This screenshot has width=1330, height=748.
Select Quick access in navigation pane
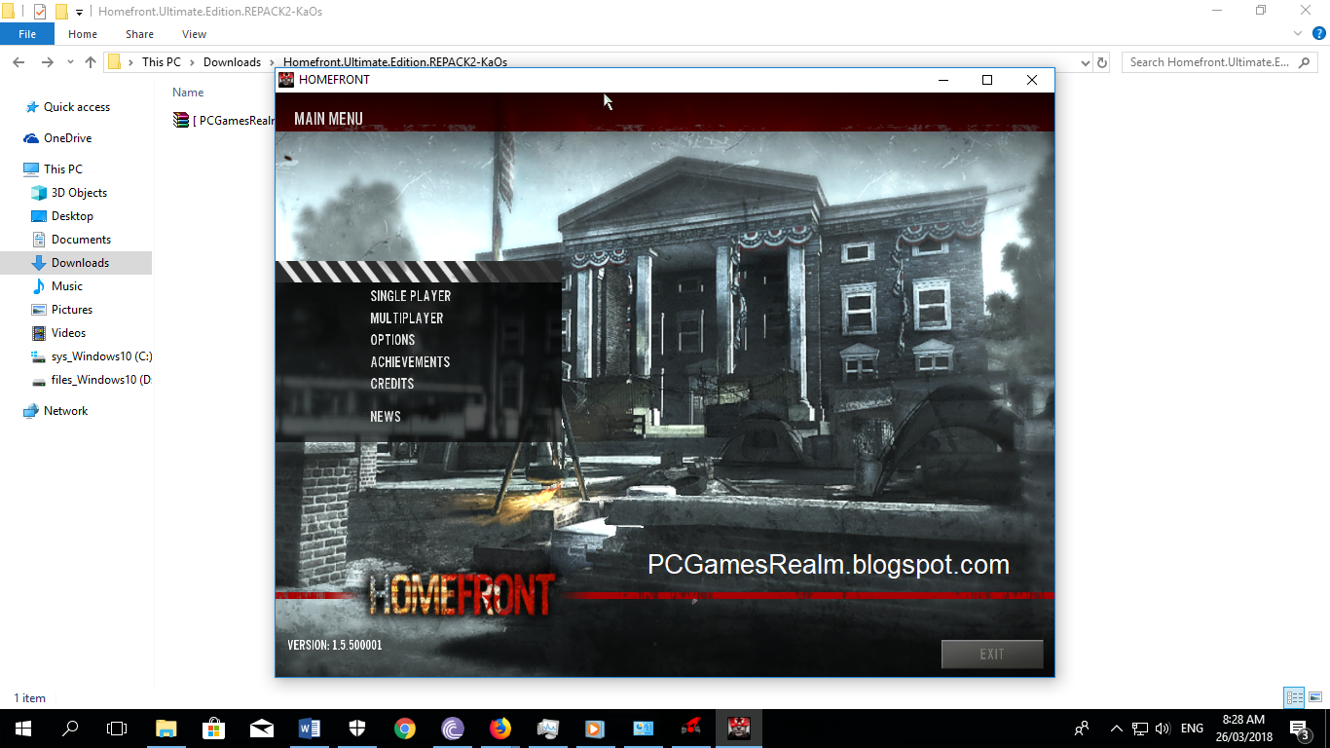(x=77, y=107)
